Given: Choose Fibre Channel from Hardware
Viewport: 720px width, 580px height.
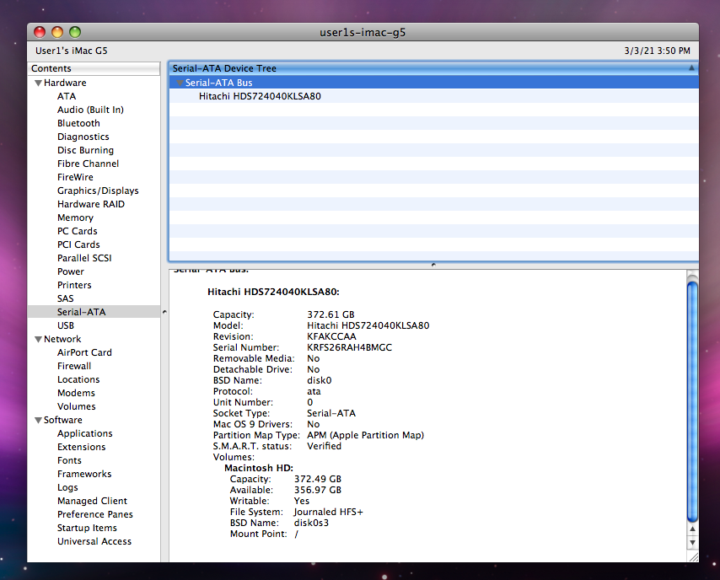Looking at the screenshot, I should (x=89, y=164).
